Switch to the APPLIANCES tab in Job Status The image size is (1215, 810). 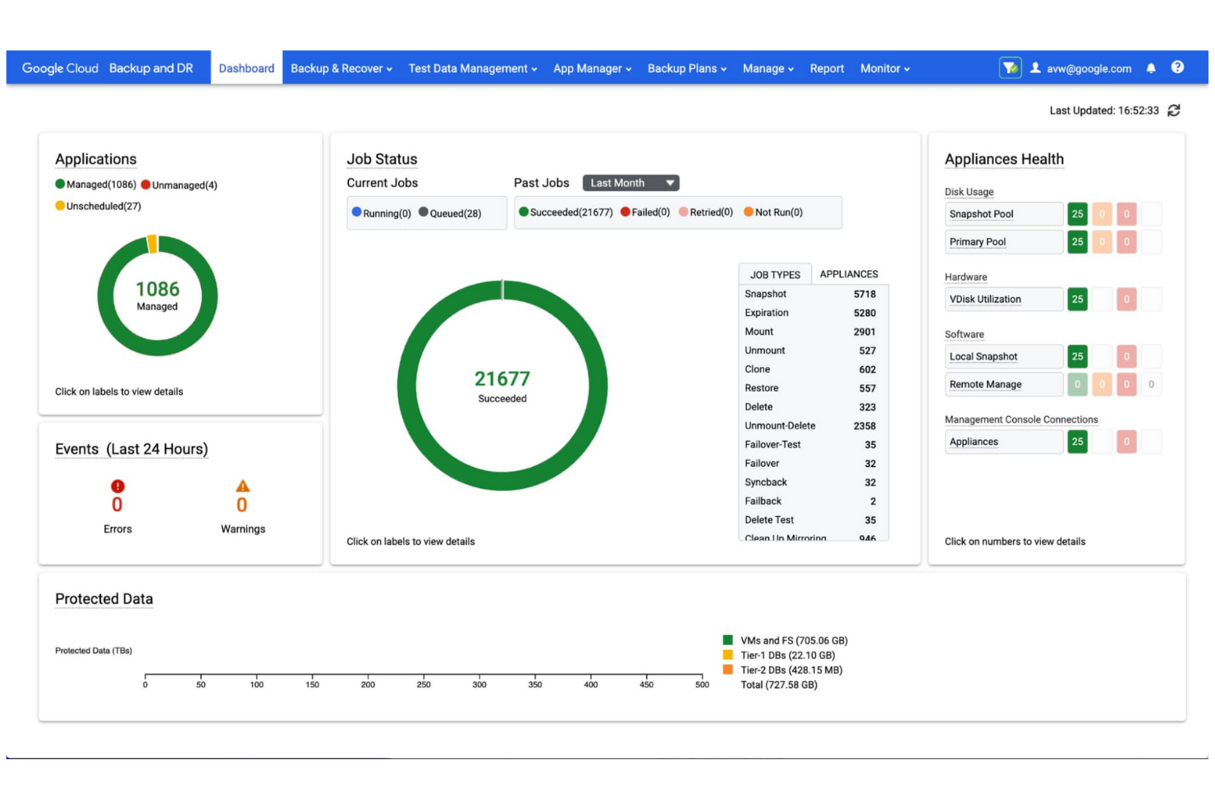click(x=849, y=273)
